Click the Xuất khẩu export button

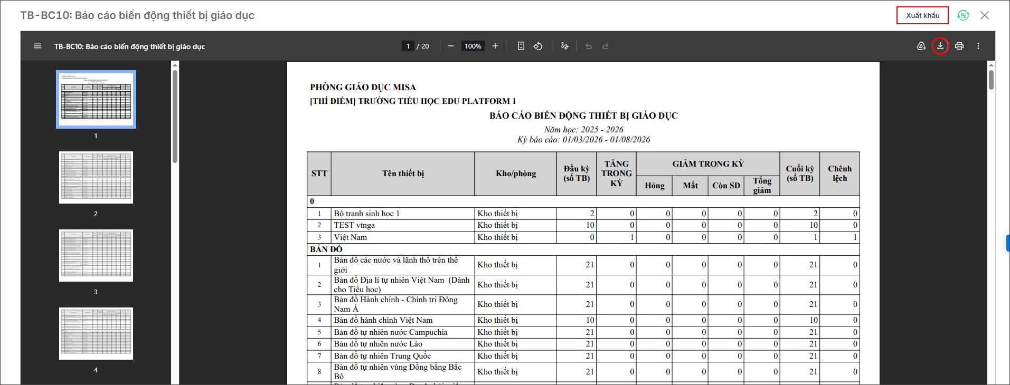[x=922, y=15]
